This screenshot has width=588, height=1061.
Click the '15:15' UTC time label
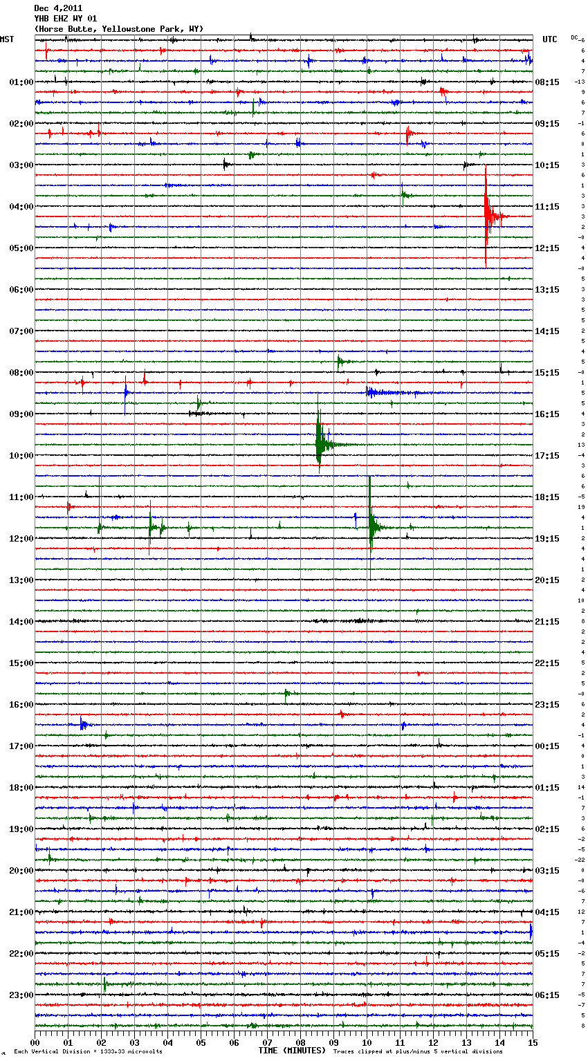547,373
